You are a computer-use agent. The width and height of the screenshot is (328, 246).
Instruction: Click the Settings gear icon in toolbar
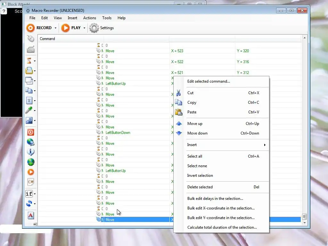pyautogui.click(x=94, y=28)
